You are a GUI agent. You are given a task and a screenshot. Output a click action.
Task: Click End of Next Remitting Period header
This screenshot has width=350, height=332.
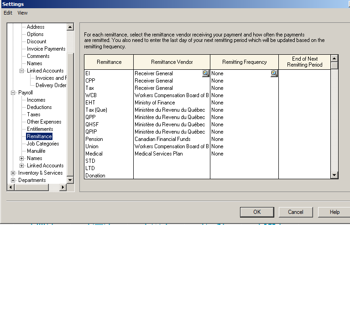304,62
